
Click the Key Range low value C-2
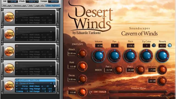pyautogui.click(x=44, y=89)
